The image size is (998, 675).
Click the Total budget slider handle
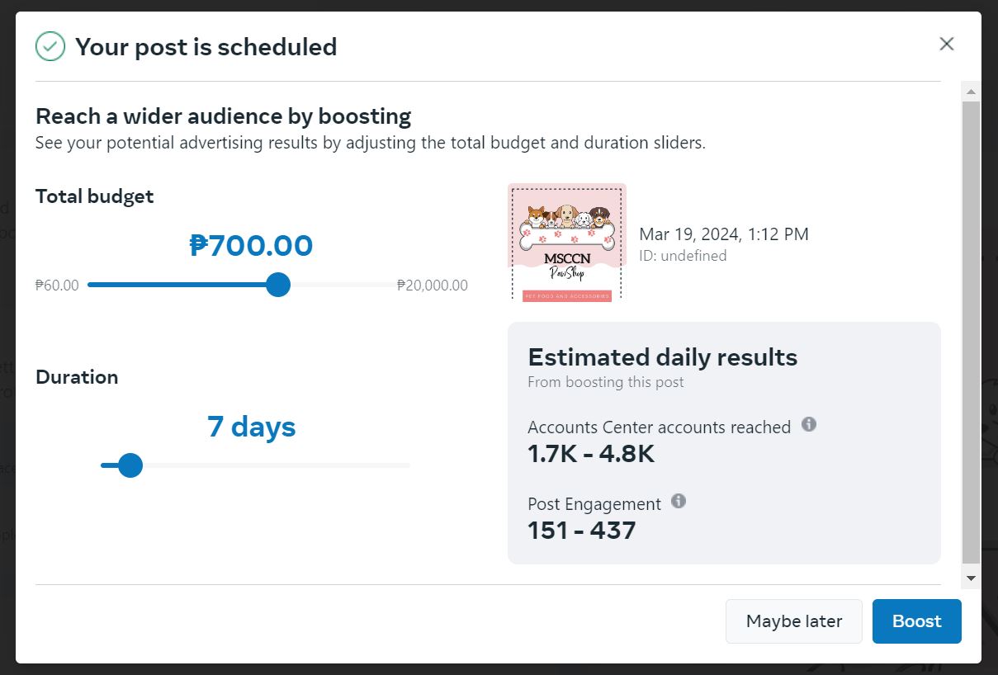tap(279, 285)
